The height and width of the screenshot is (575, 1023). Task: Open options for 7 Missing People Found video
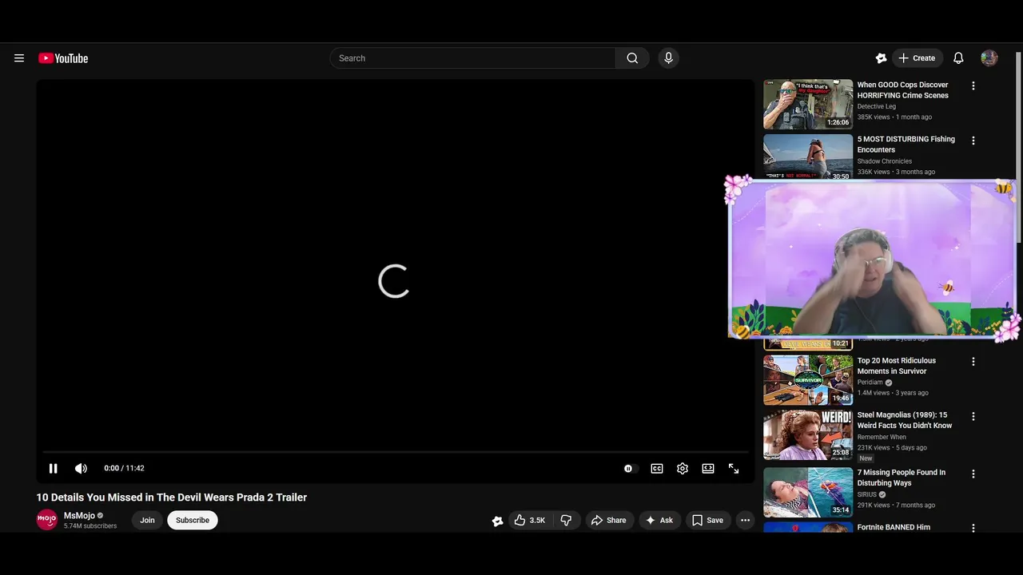973,474
